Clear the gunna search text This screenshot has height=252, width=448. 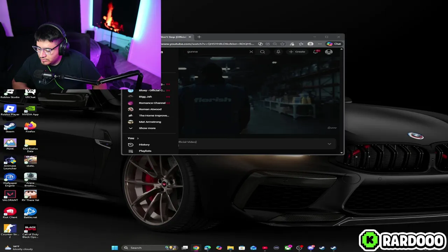tap(251, 51)
